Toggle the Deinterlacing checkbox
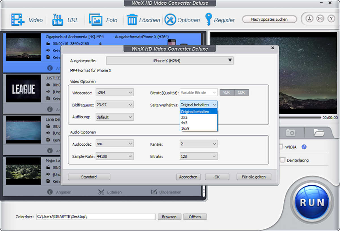Viewport: 340px width, 231px height. (282, 160)
